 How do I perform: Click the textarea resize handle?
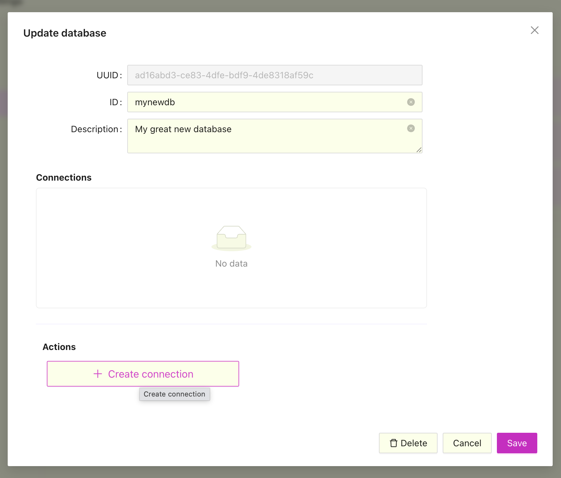(x=419, y=149)
